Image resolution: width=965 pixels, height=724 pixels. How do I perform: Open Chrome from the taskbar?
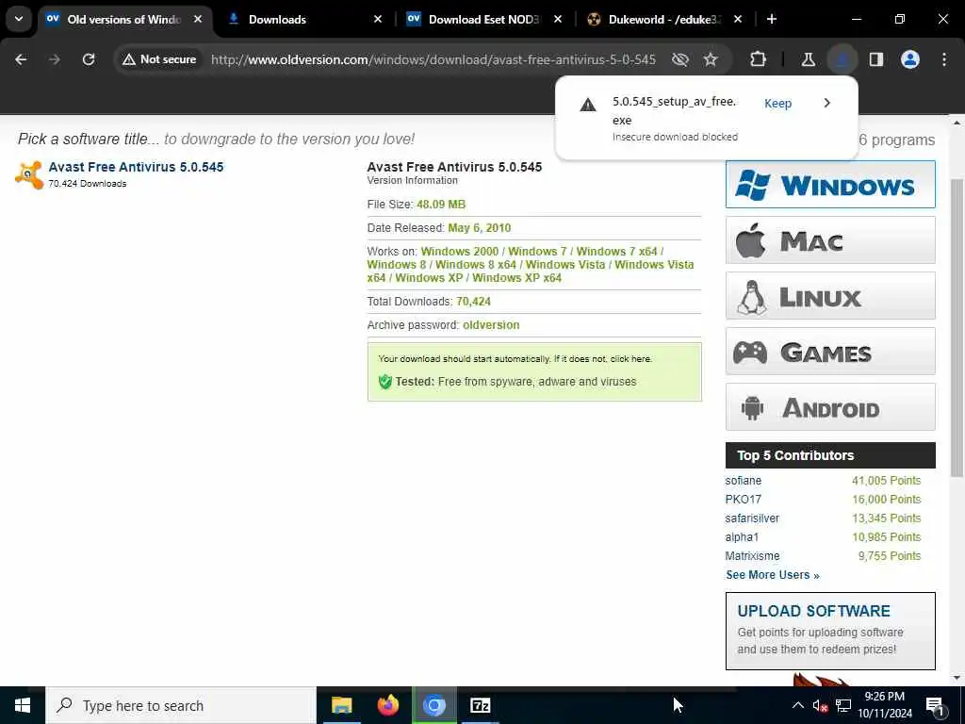click(434, 705)
